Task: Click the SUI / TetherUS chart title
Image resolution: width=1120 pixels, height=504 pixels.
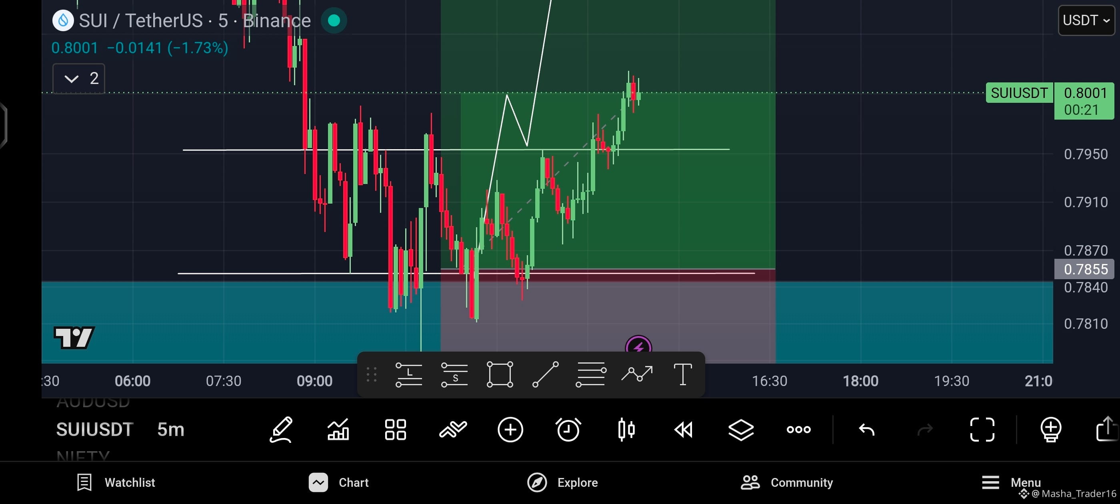Action: coord(195,20)
